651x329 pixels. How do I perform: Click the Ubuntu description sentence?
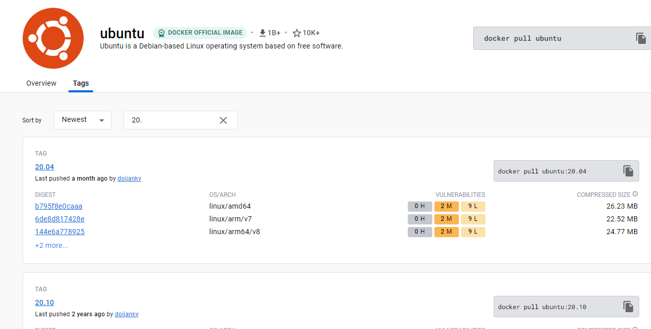[x=221, y=46]
